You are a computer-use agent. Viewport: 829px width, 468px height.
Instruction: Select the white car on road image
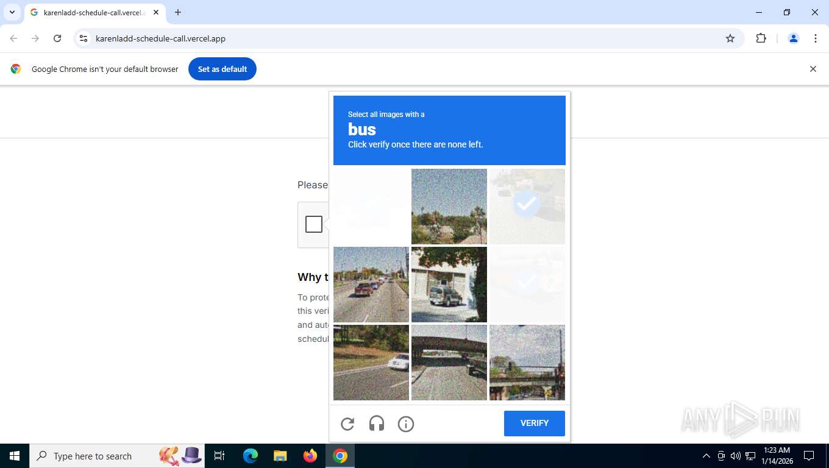[x=371, y=363]
